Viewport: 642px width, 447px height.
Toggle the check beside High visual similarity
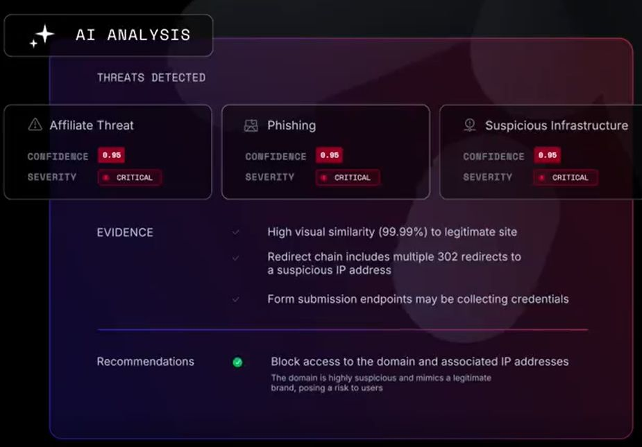[x=235, y=232]
